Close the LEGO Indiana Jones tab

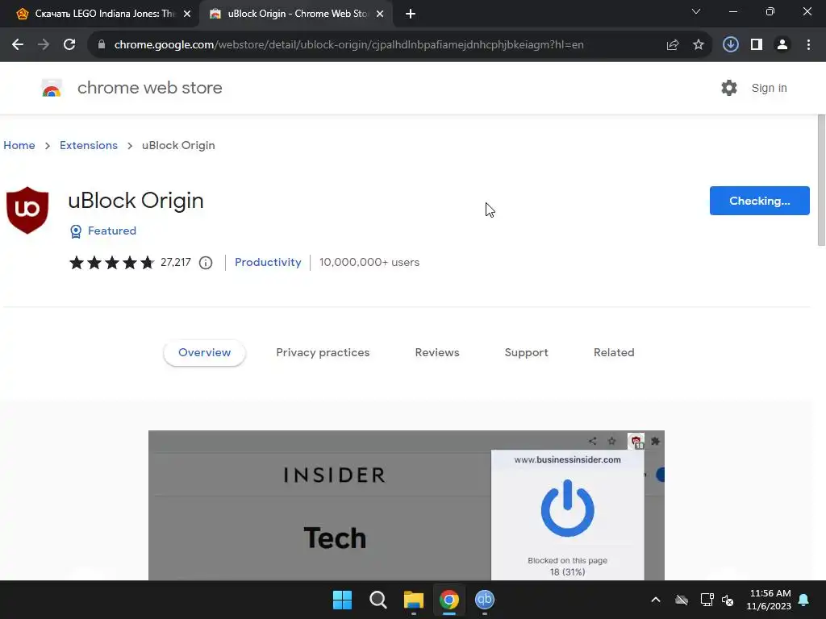click(187, 15)
